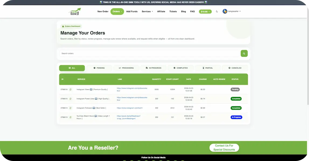Click the top announcement banner text

[153, 2]
